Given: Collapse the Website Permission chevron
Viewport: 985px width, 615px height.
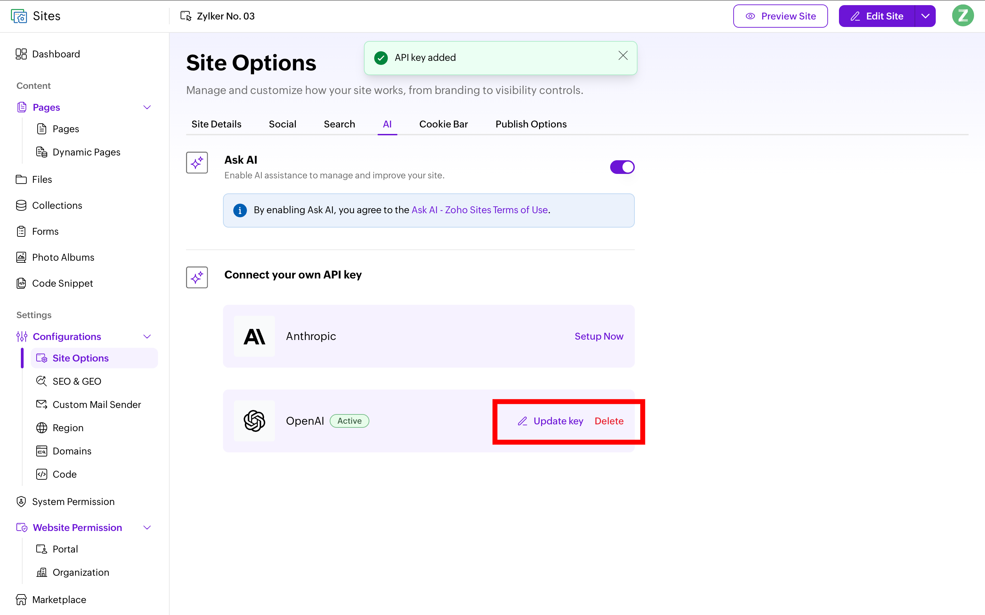Looking at the screenshot, I should 147,528.
